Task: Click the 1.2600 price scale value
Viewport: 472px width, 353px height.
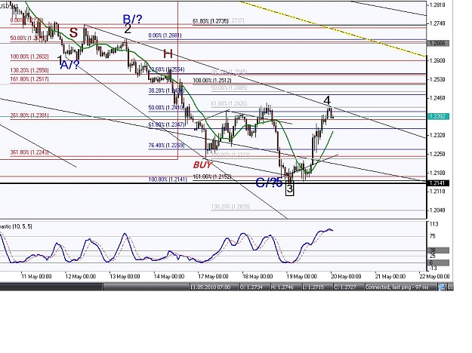Action: (x=437, y=61)
